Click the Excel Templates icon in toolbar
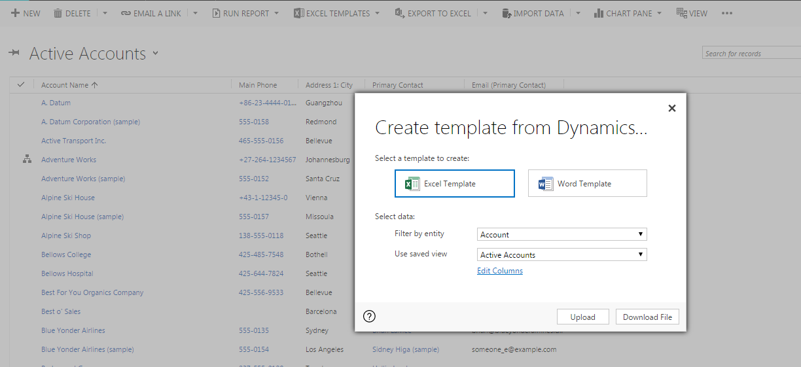This screenshot has height=367, width=801. click(x=298, y=13)
